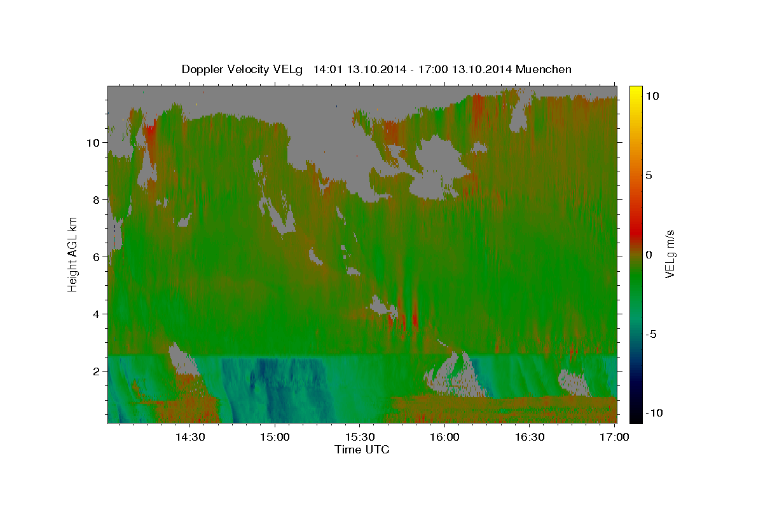Click the 'VELg m/s' colorbar label
Screen dimensions: 763x508
click(670, 253)
